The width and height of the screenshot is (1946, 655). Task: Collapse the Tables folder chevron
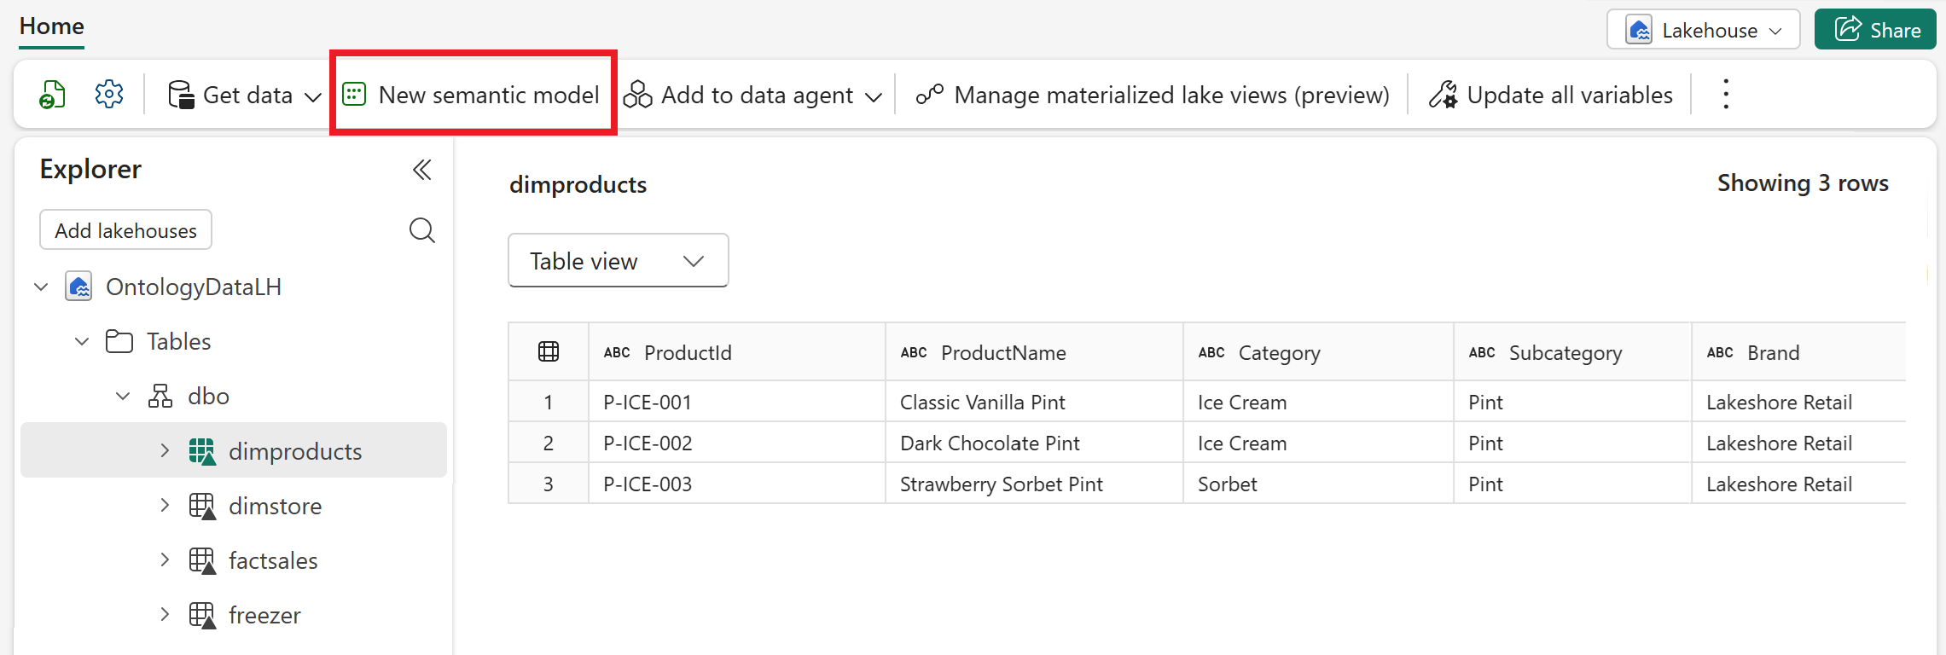tap(82, 342)
